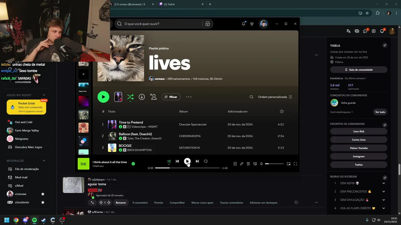Image resolution: width=401 pixels, height=225 pixels.
Task: Open brat album cover in player
Action: (83, 164)
